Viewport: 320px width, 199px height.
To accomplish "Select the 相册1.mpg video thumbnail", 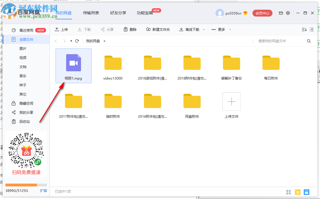I will click(74, 63).
